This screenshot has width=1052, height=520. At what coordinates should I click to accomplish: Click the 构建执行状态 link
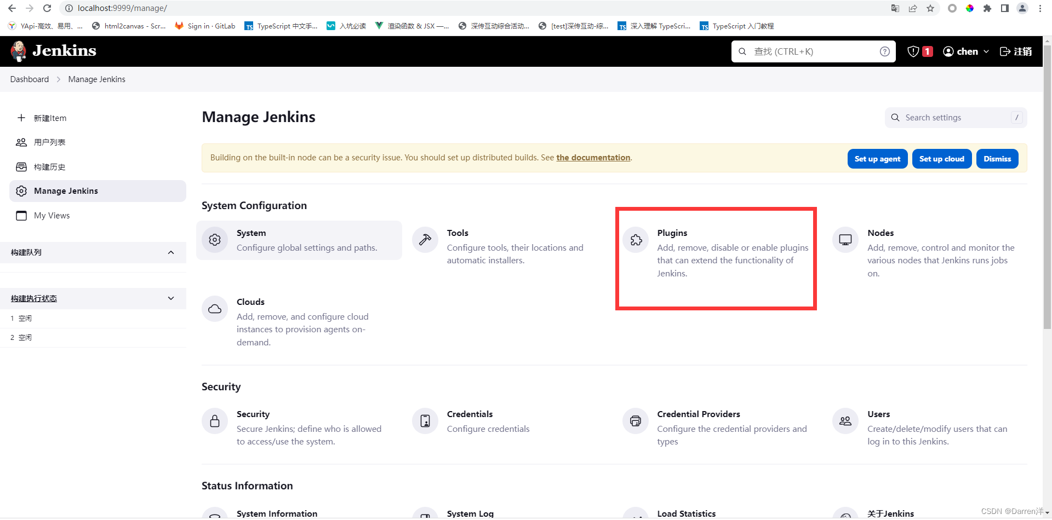(x=34, y=298)
